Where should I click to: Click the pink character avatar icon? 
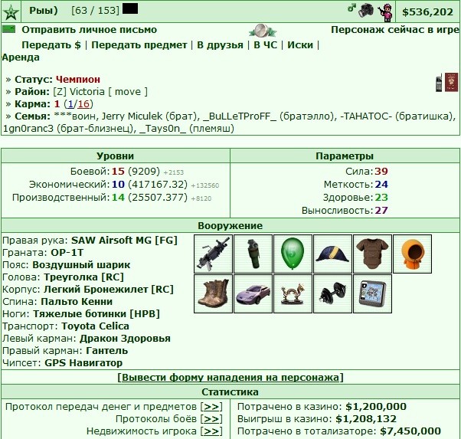(386, 13)
